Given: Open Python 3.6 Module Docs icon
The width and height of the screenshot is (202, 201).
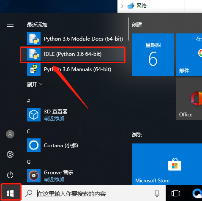Looking at the screenshot, I should pos(34,39).
